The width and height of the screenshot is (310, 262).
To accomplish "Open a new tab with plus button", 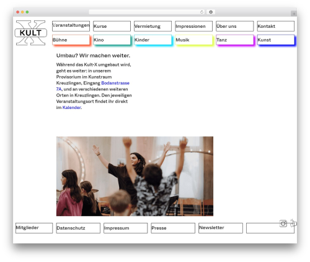I will point(294,14).
